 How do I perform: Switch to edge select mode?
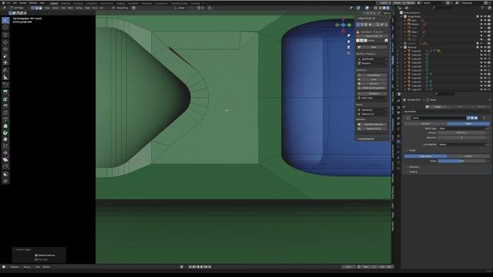pyautogui.click(x=36, y=8)
